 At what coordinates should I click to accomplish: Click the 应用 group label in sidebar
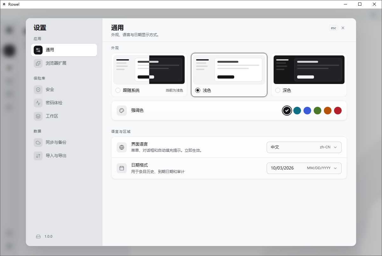(x=38, y=39)
